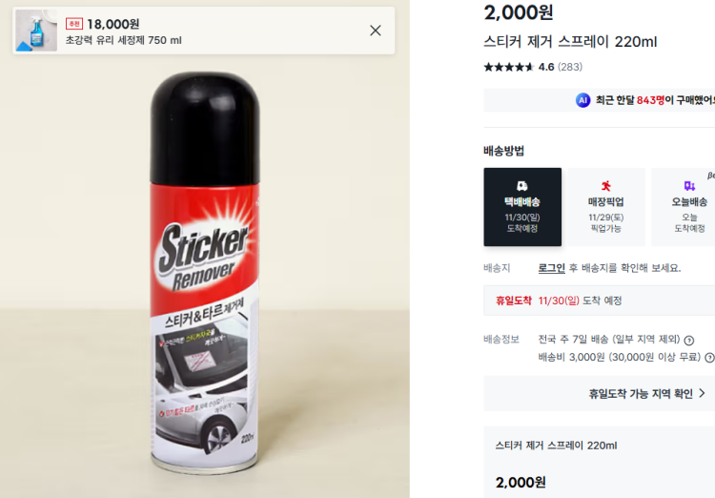
Task: Click the delivery truck icon
Action: (x=521, y=186)
